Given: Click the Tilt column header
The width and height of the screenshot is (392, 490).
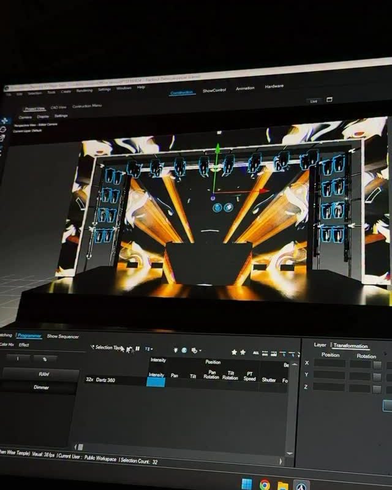Looking at the screenshot, I should pyautogui.click(x=193, y=376).
